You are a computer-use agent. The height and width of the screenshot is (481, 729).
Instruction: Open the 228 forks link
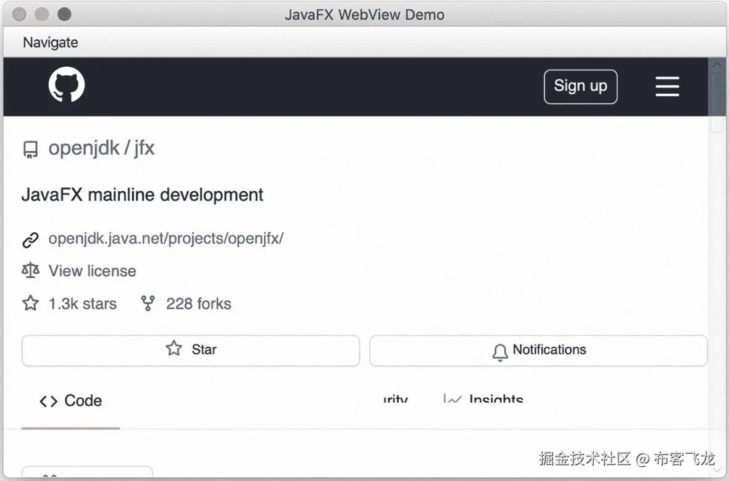pyautogui.click(x=199, y=303)
